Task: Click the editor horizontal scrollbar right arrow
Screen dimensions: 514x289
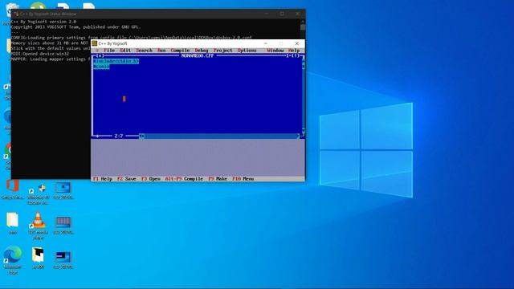Action: click(x=298, y=136)
